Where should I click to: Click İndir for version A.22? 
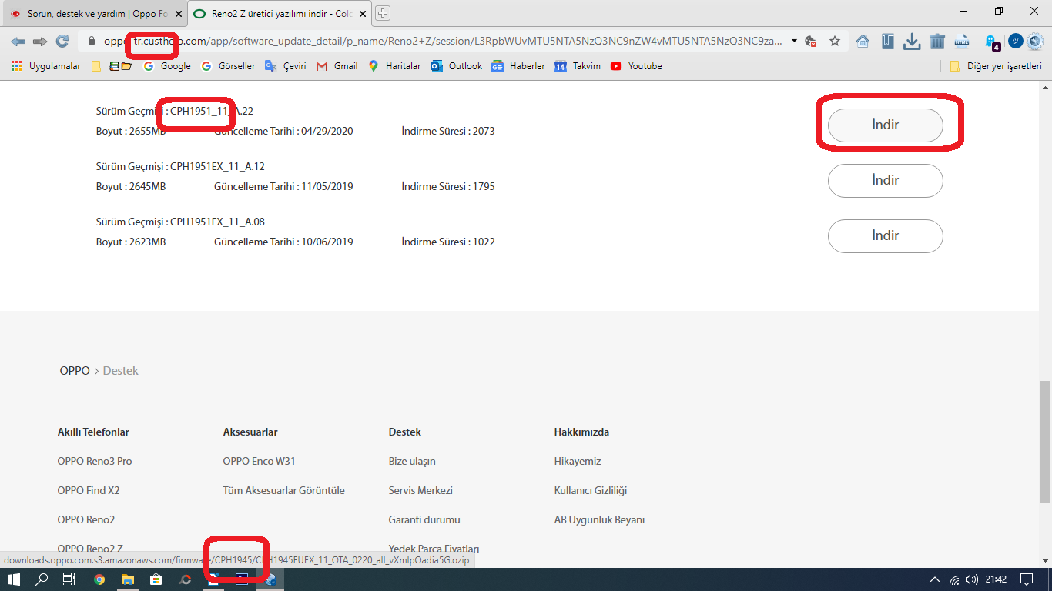tap(885, 125)
